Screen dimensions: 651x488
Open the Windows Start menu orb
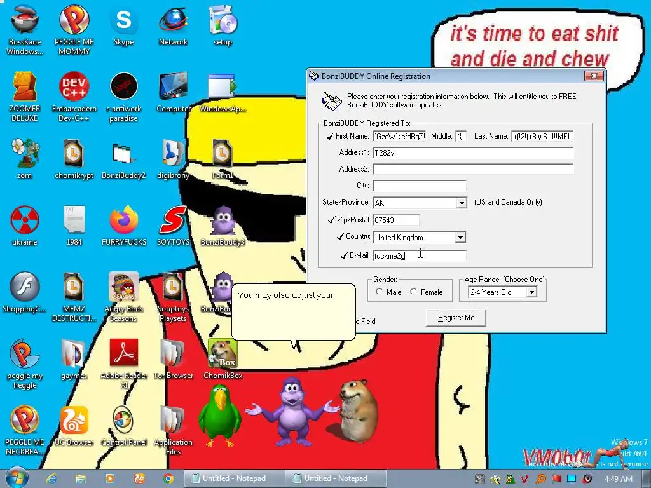[x=17, y=478]
